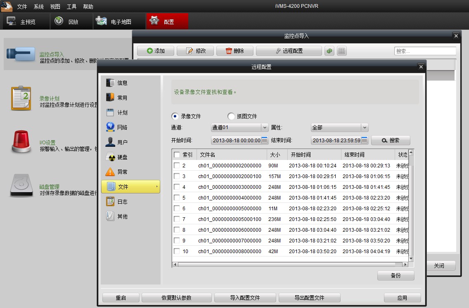Click the 磁盘管理 hard disk icon
469x308 pixels.
click(21, 186)
